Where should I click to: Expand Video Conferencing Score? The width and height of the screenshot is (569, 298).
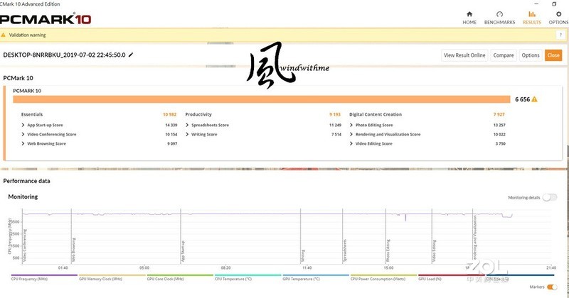[x=23, y=134]
